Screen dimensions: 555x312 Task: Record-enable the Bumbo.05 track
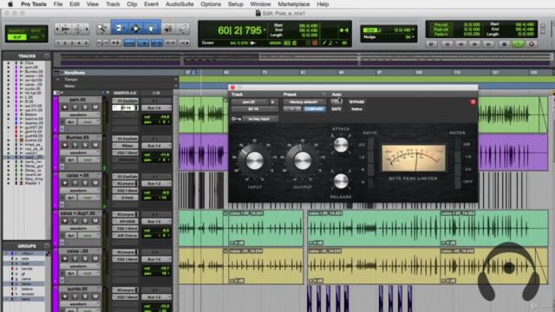65,145
